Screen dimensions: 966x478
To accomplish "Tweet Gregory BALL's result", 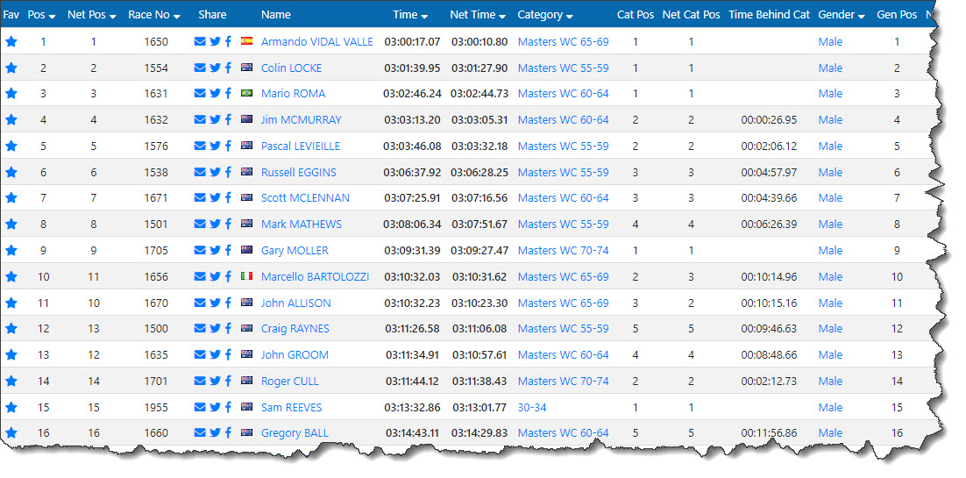I will (215, 433).
